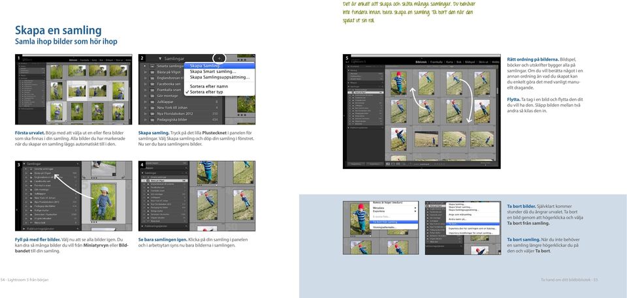Select red-hat boy thumbnail beside photo context menu
This screenshot has height=298, width=627.
360,218
